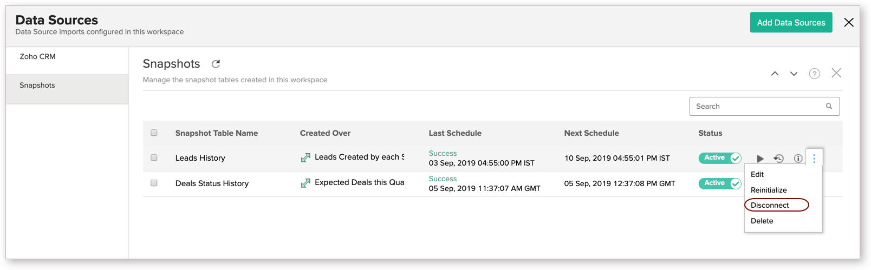The height and width of the screenshot is (270, 871).
Task: Expand panel with the down chevron
Action: click(794, 74)
